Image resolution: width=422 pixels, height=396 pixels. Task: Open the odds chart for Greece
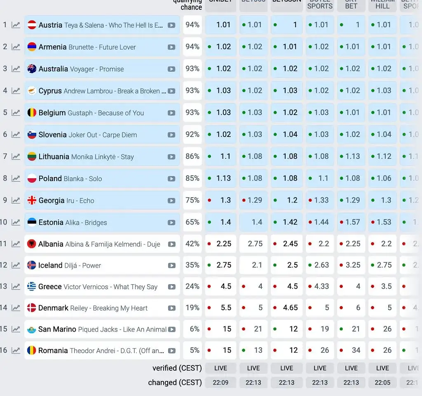(x=16, y=287)
